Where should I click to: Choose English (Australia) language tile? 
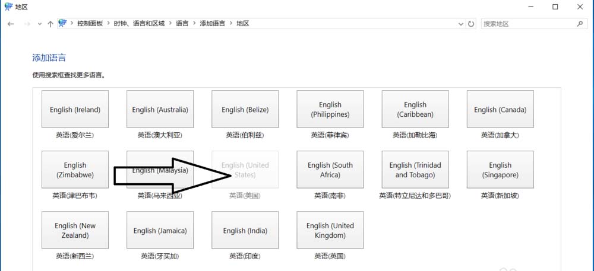coord(160,109)
